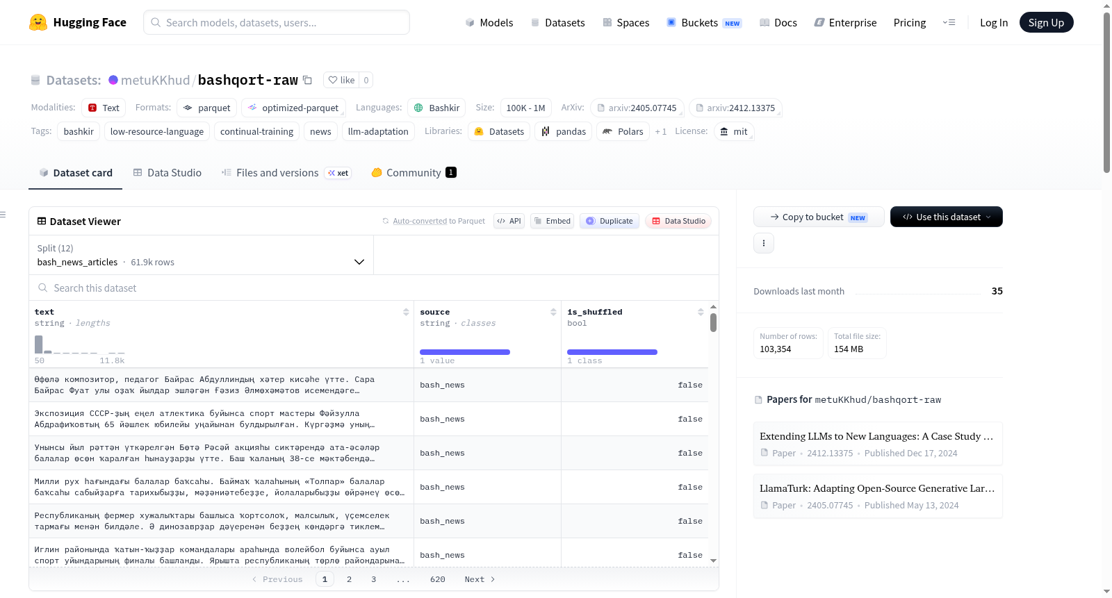Open the Use this dataset dropdown
Image resolution: width=1112 pixels, height=598 pixels.
[947, 217]
